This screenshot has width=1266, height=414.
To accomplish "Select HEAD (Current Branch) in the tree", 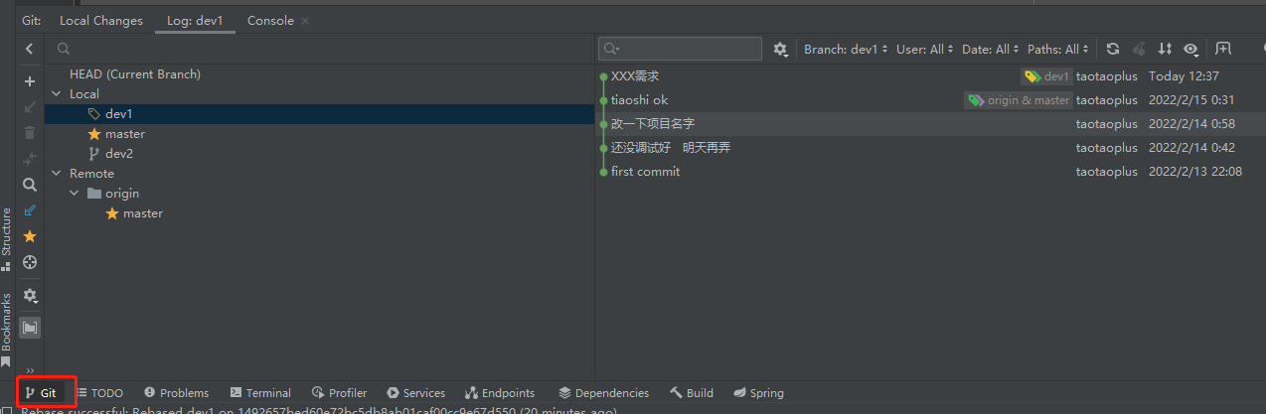I will (x=135, y=74).
